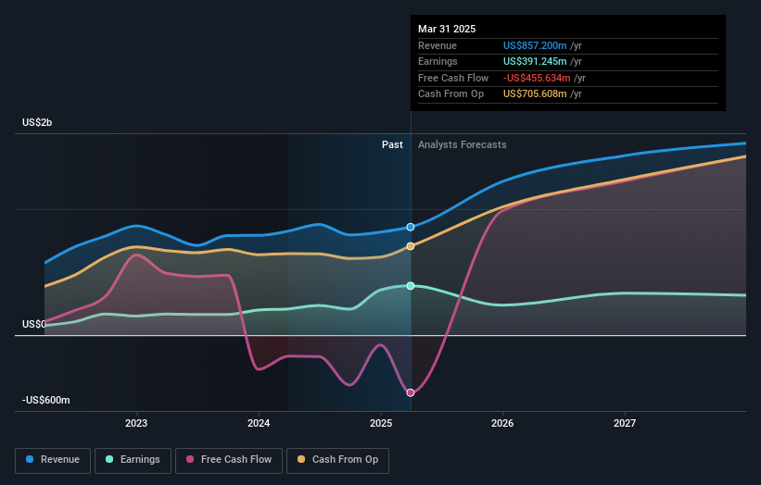This screenshot has height=485, width=761.
Task: Click the 2026 x-axis label
Action: [x=502, y=424]
